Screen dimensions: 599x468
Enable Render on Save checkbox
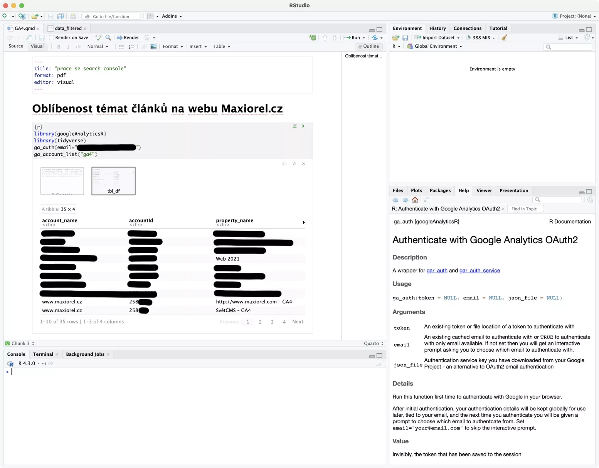[x=51, y=38]
